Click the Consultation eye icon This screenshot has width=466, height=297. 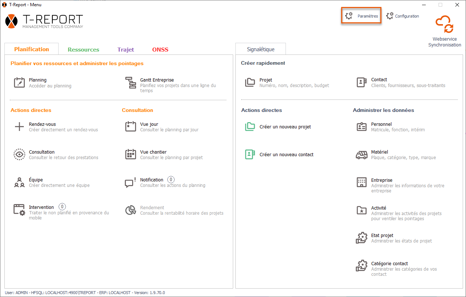click(x=19, y=154)
